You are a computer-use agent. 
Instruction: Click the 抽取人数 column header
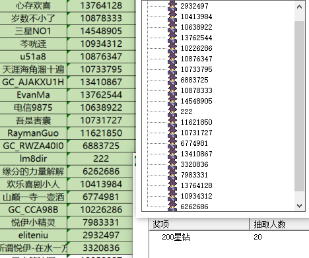pyautogui.click(x=279, y=224)
